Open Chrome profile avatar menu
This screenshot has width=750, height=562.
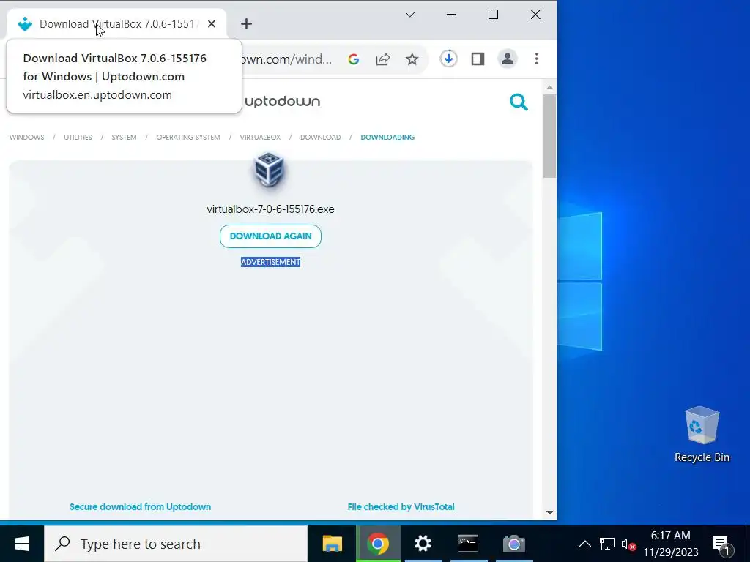(x=508, y=59)
